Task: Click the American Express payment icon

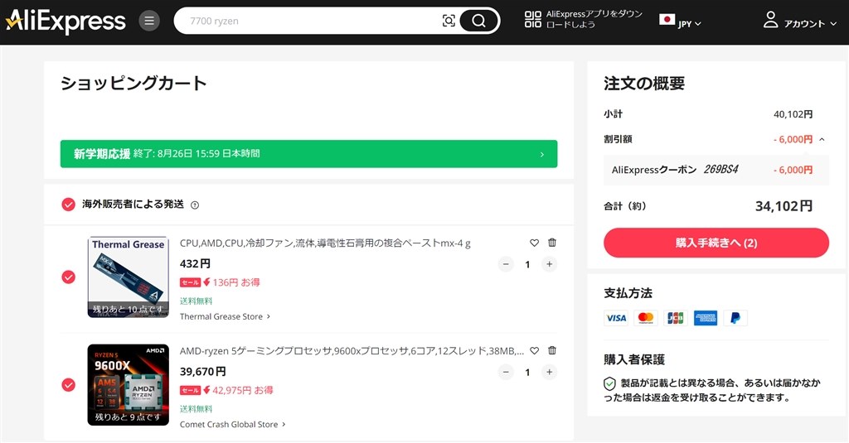Action: click(706, 318)
